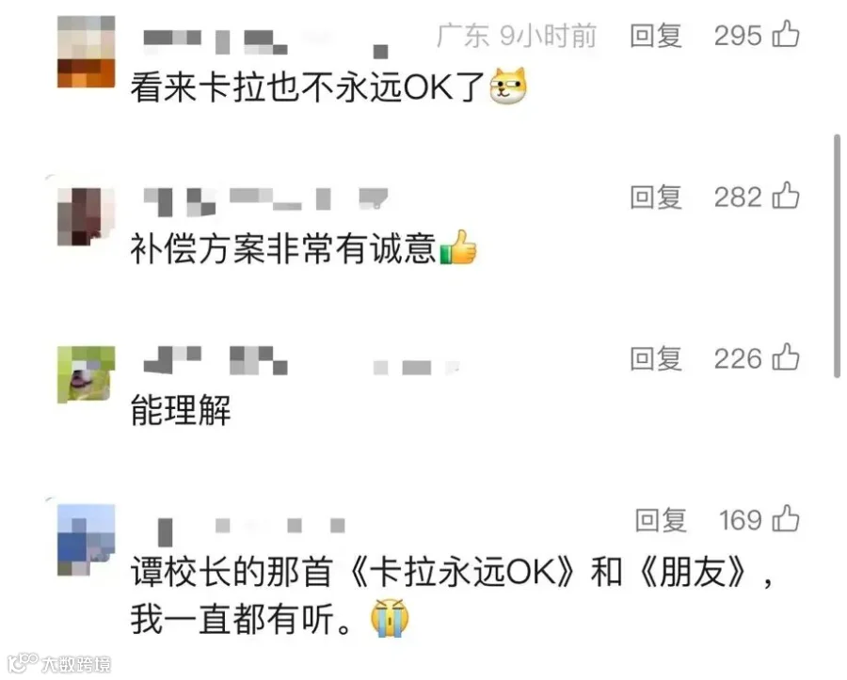
Task: Click the blurred username above 能理解
Action: [216, 360]
